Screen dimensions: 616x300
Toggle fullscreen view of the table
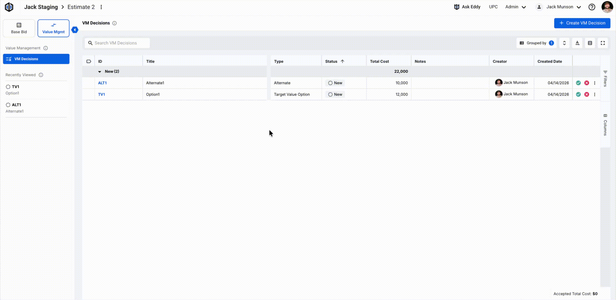click(603, 43)
